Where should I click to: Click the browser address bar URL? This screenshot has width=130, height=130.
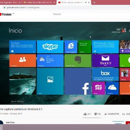(x=23, y=7)
